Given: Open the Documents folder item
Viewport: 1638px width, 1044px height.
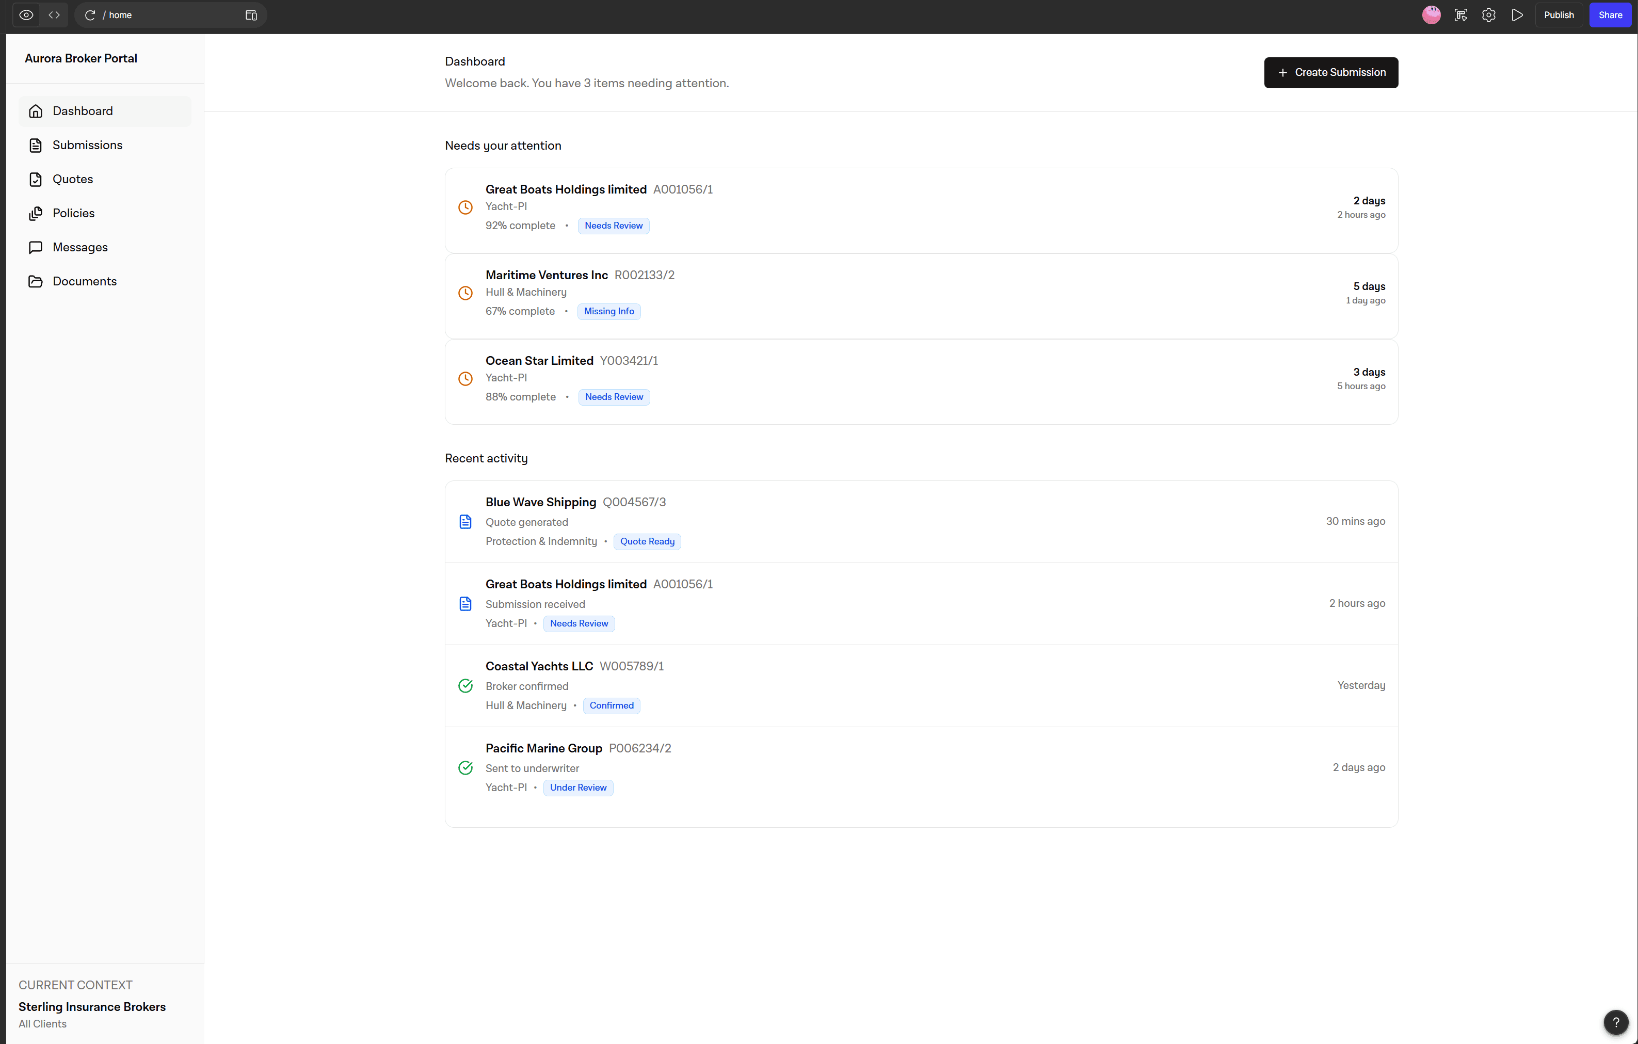Looking at the screenshot, I should tap(84, 281).
